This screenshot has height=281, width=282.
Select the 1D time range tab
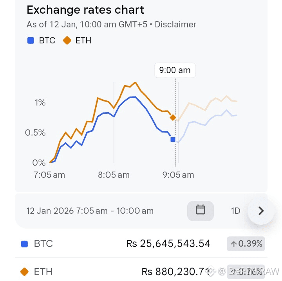235,211
